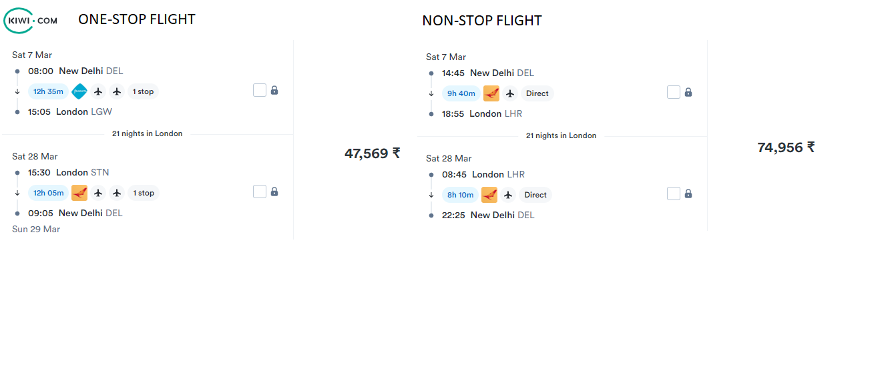
Task: Click the 1 stop badge on outbound flight
Action: [x=143, y=91]
